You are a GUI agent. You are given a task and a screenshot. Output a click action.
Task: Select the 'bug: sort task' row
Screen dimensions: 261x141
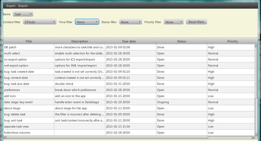[129, 120]
